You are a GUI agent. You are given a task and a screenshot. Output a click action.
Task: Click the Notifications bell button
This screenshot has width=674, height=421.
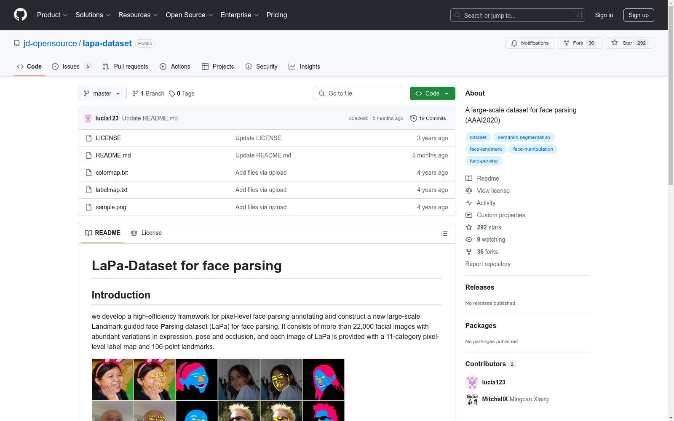click(530, 43)
